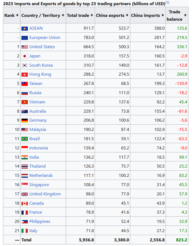This screenshot has height=246, width=192.
Task: Sort by China imports column arrows
Action: pos(163,15)
